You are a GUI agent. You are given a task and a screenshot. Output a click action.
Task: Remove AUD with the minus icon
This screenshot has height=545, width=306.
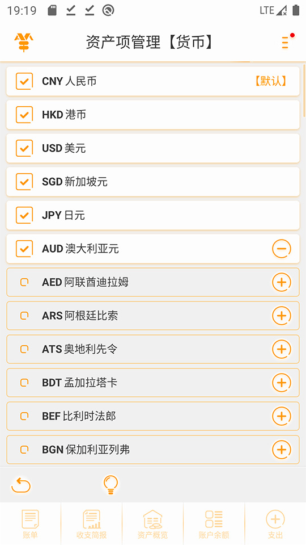[282, 249]
